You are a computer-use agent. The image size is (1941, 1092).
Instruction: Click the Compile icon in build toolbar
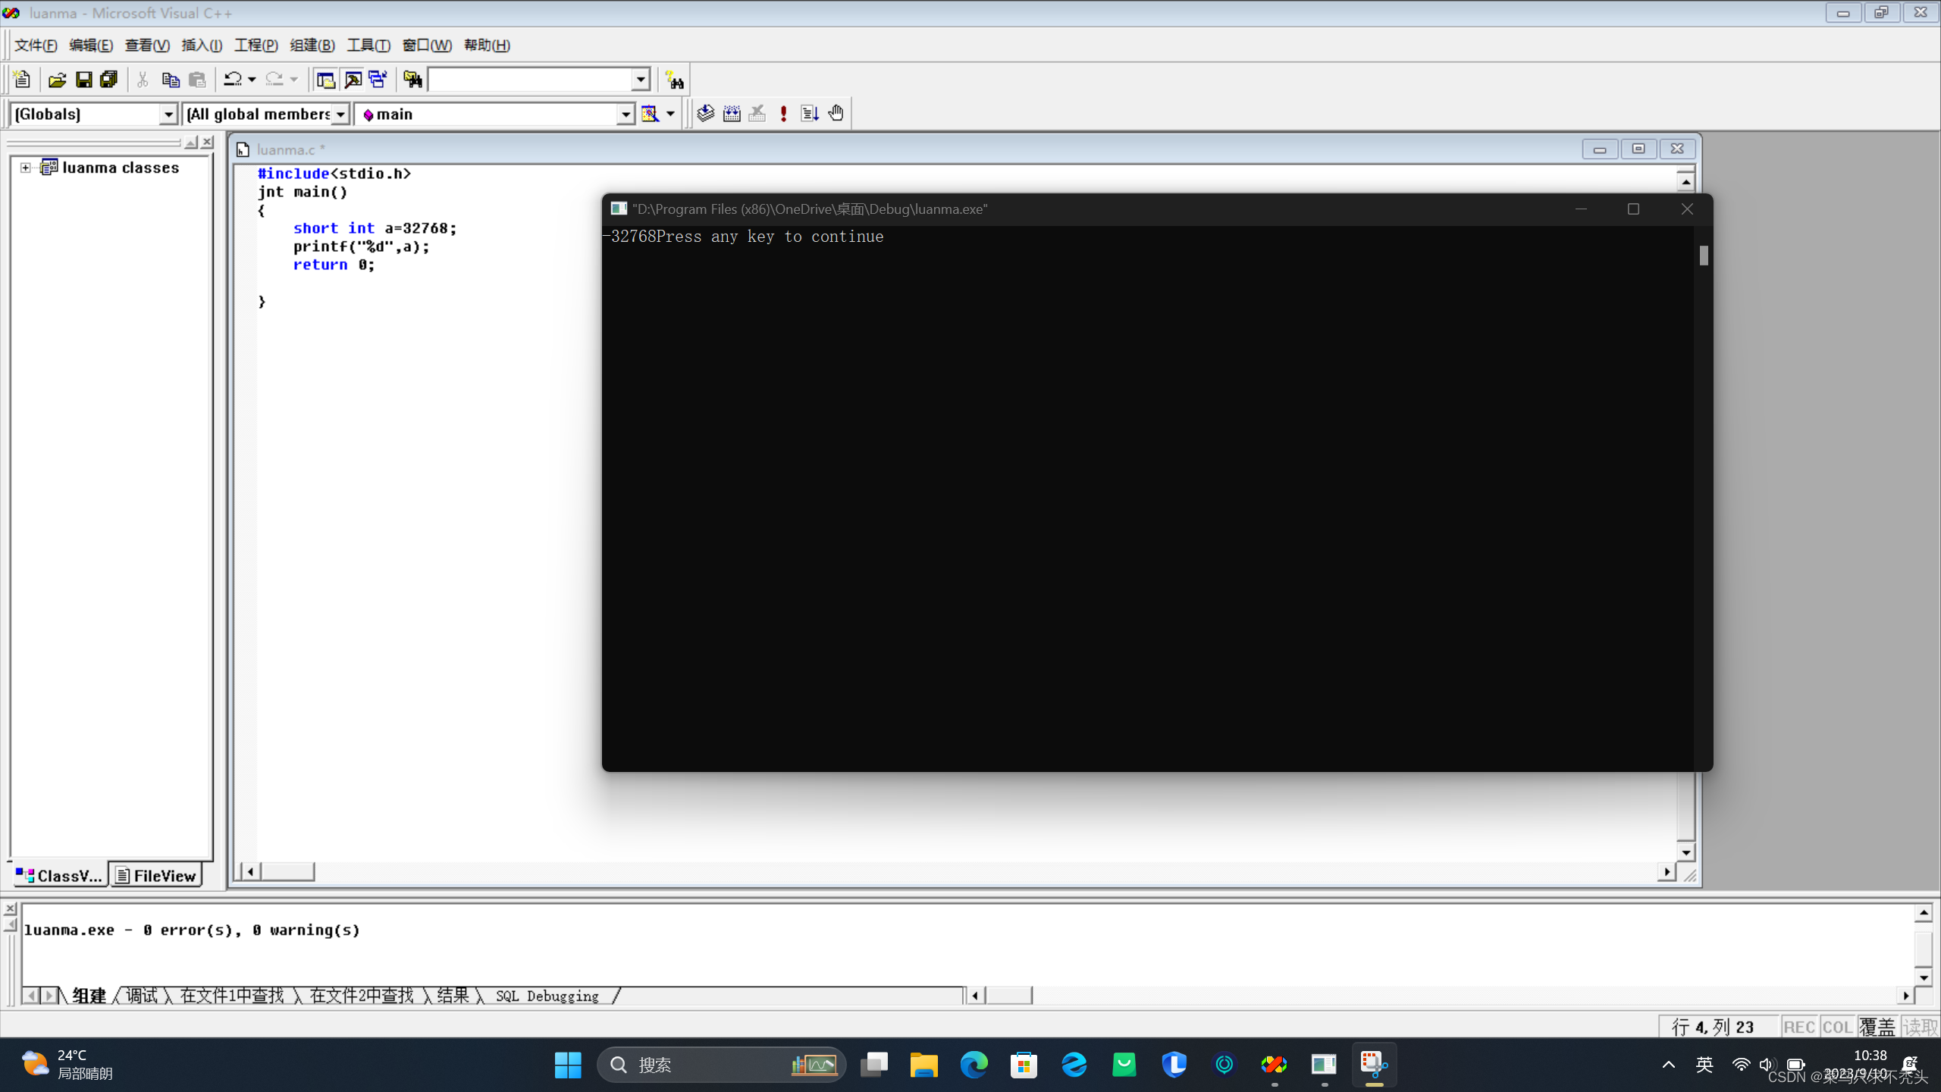click(x=705, y=114)
